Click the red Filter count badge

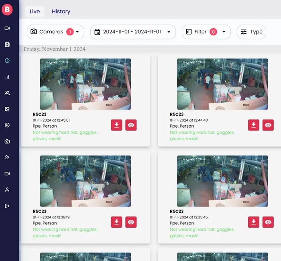[213, 32]
